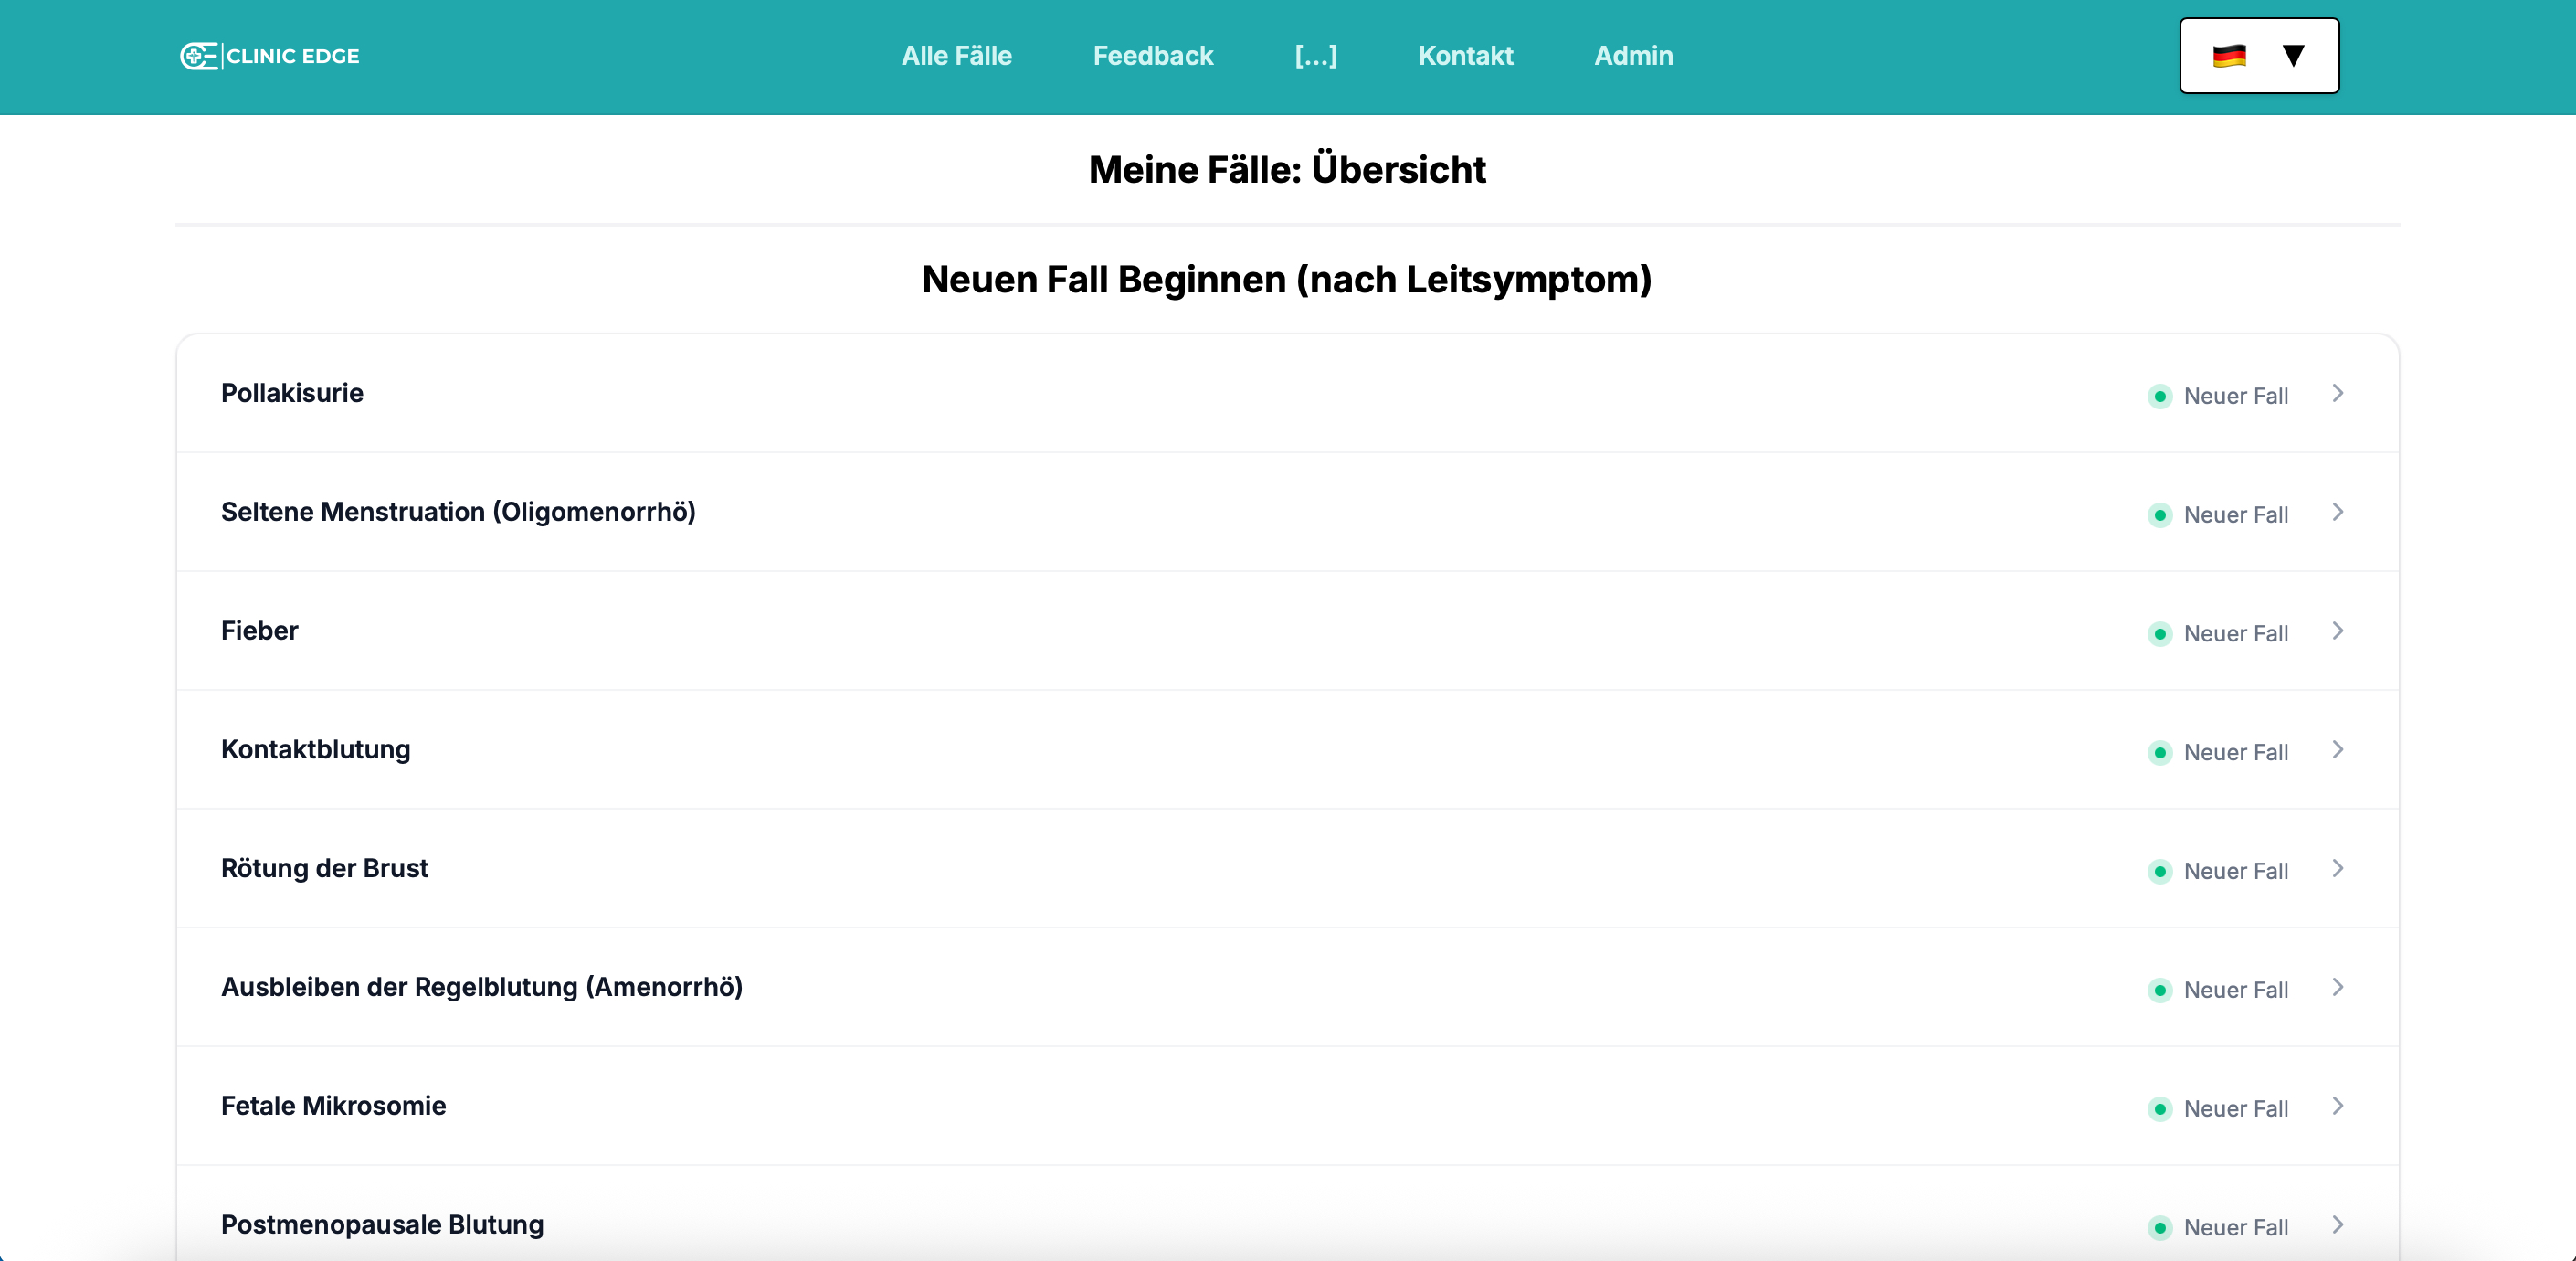Click green status dot in Pollakisurie row

click(x=2160, y=396)
